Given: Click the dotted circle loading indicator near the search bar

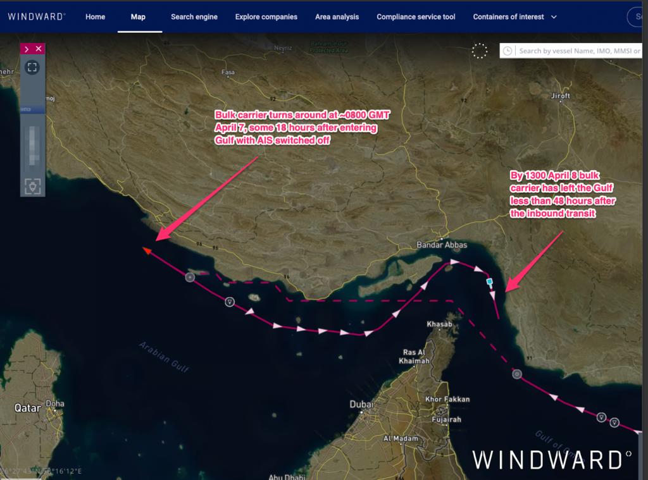Looking at the screenshot, I should tap(479, 51).
